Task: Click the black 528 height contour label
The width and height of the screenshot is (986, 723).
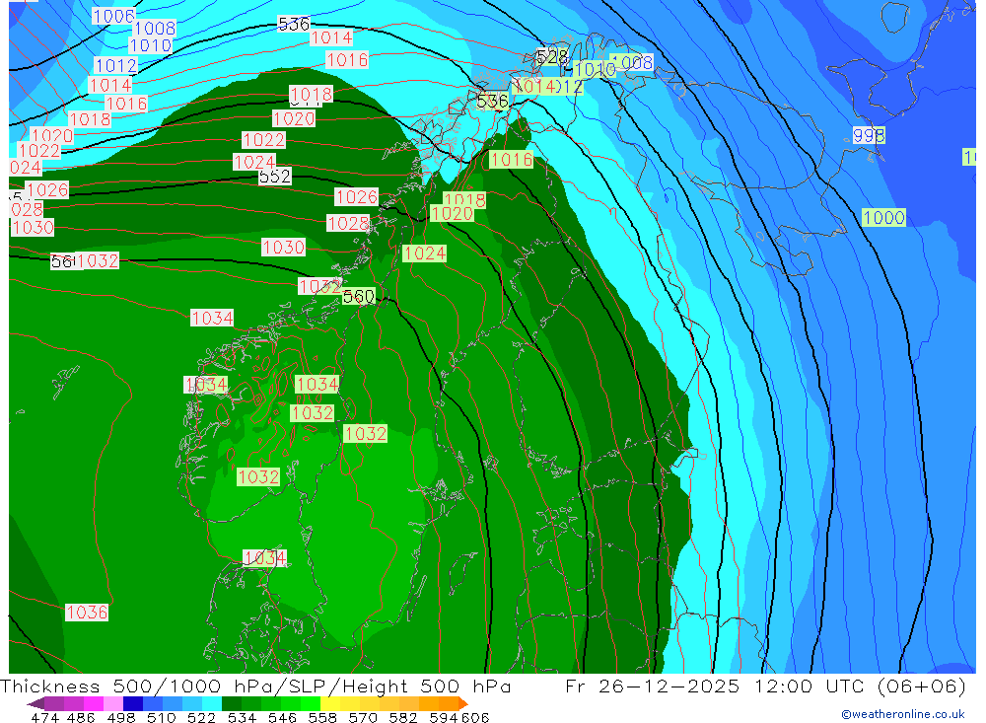Action: coord(552,57)
